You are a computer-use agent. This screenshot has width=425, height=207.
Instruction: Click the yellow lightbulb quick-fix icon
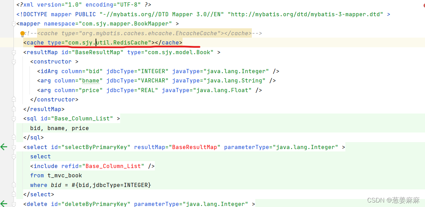[23, 33]
